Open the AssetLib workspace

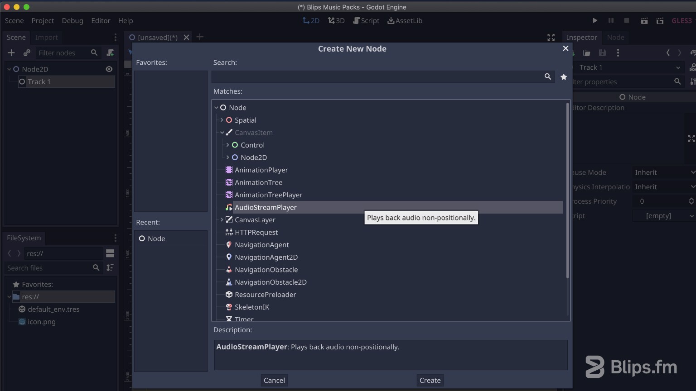405,21
